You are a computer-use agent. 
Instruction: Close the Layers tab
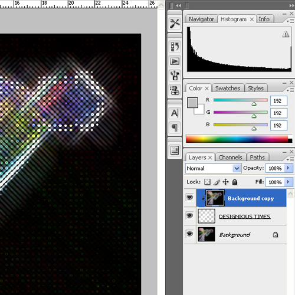pos(210,158)
